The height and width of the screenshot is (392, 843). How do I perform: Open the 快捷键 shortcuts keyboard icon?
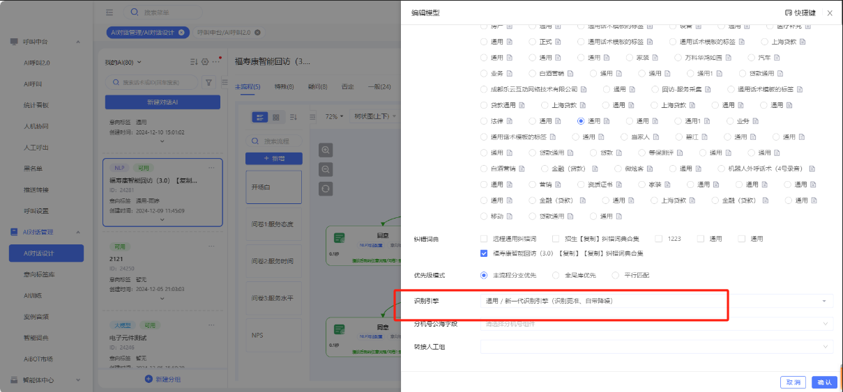point(789,13)
